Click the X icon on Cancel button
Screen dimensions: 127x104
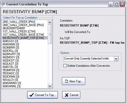point(67,95)
